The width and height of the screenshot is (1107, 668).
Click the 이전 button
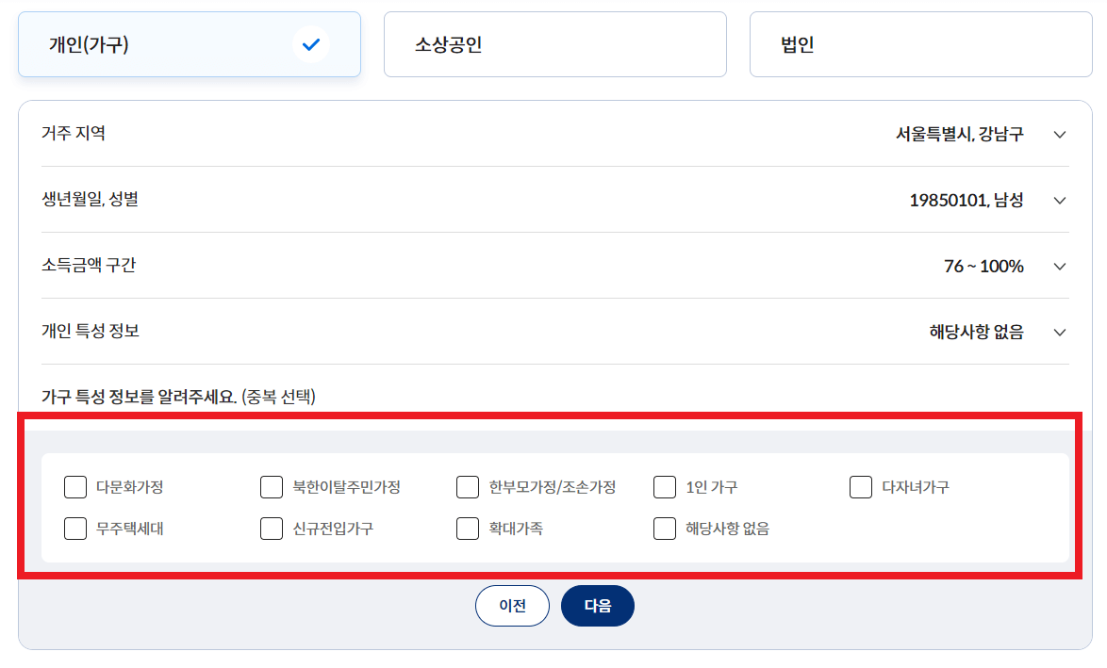click(x=512, y=606)
